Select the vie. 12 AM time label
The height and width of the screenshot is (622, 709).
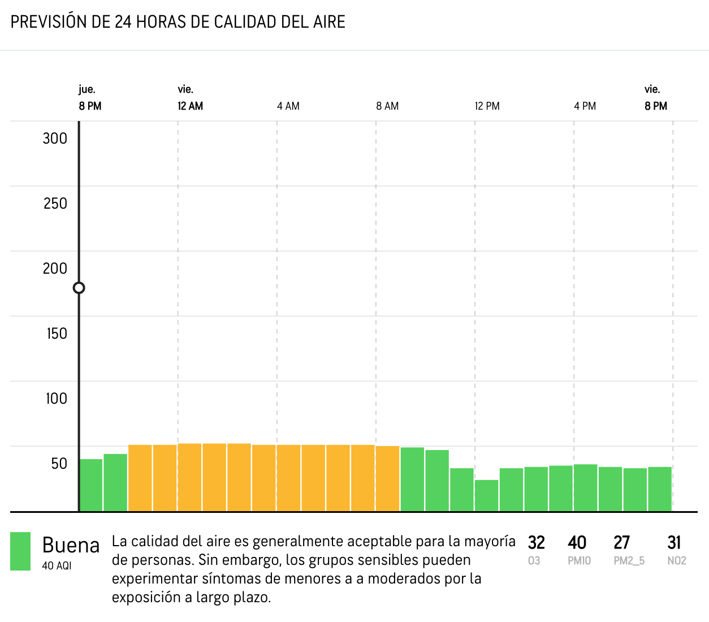point(190,98)
